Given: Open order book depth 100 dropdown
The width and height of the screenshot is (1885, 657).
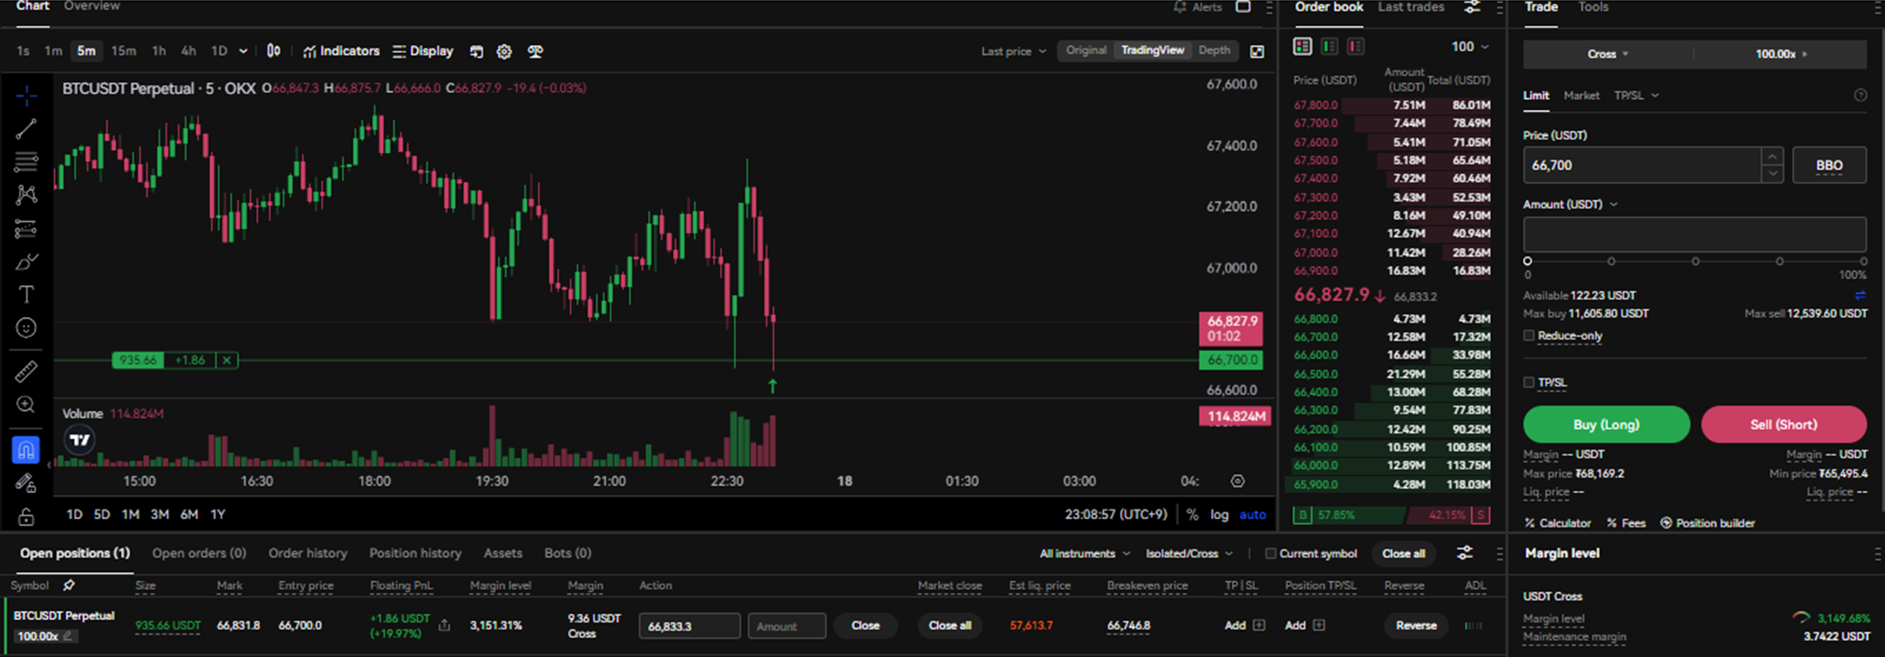Looking at the screenshot, I should 1470,46.
